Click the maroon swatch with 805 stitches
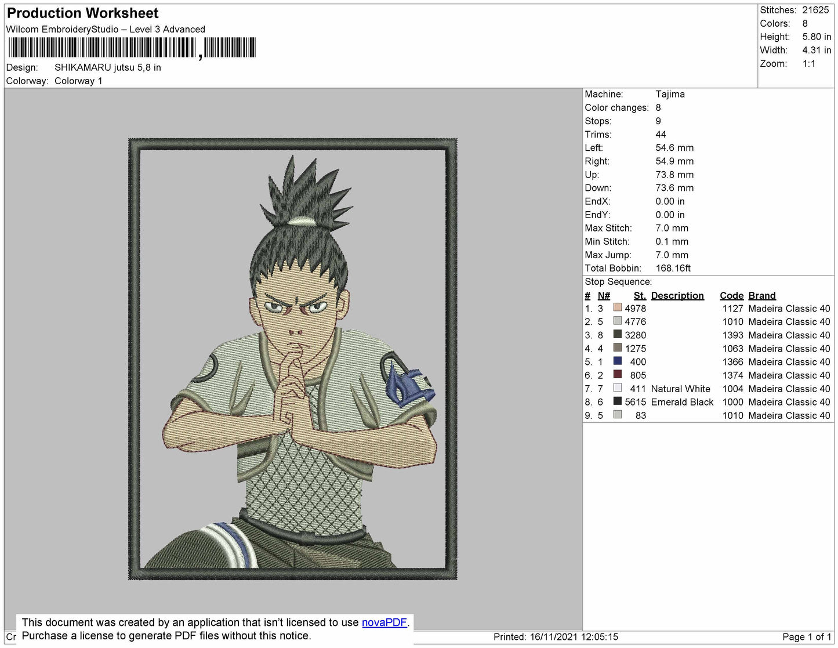838x648 pixels. (618, 375)
